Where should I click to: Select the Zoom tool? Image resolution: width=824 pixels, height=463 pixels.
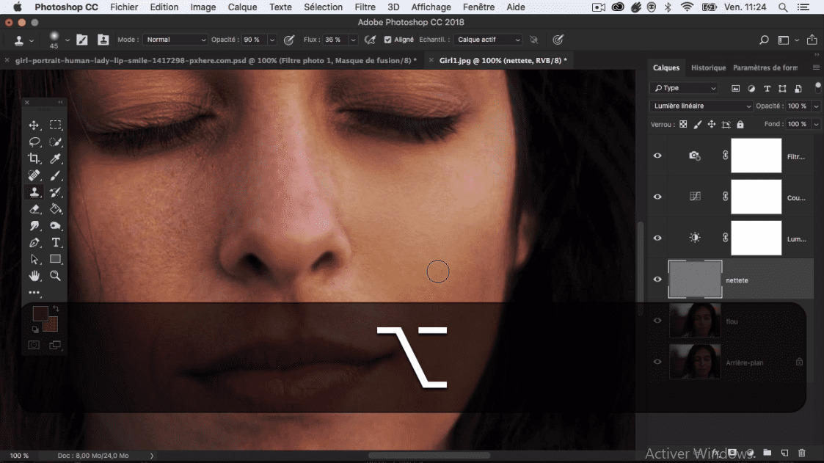click(56, 276)
